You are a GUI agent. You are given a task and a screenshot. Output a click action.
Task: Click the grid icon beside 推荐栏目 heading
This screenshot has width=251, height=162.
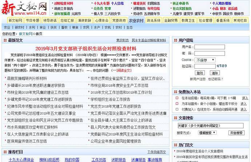5,152
